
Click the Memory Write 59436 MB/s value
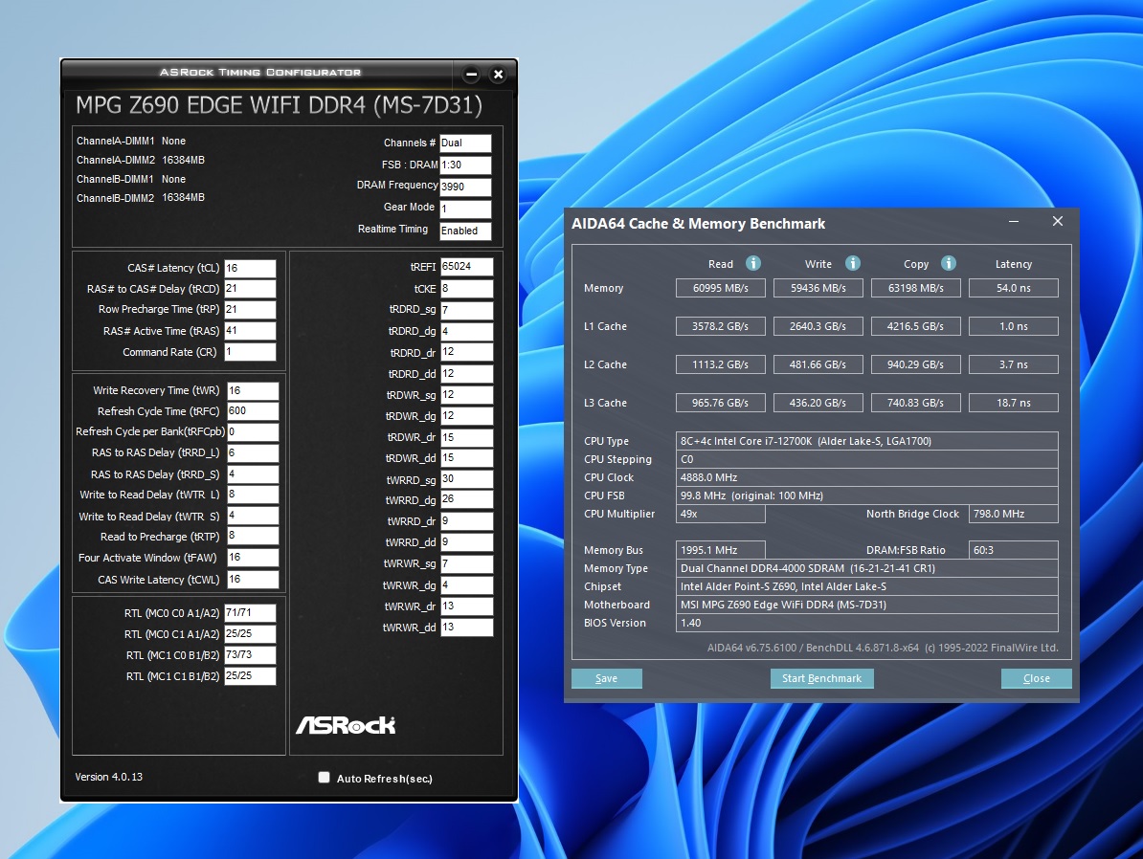pyautogui.click(x=818, y=288)
